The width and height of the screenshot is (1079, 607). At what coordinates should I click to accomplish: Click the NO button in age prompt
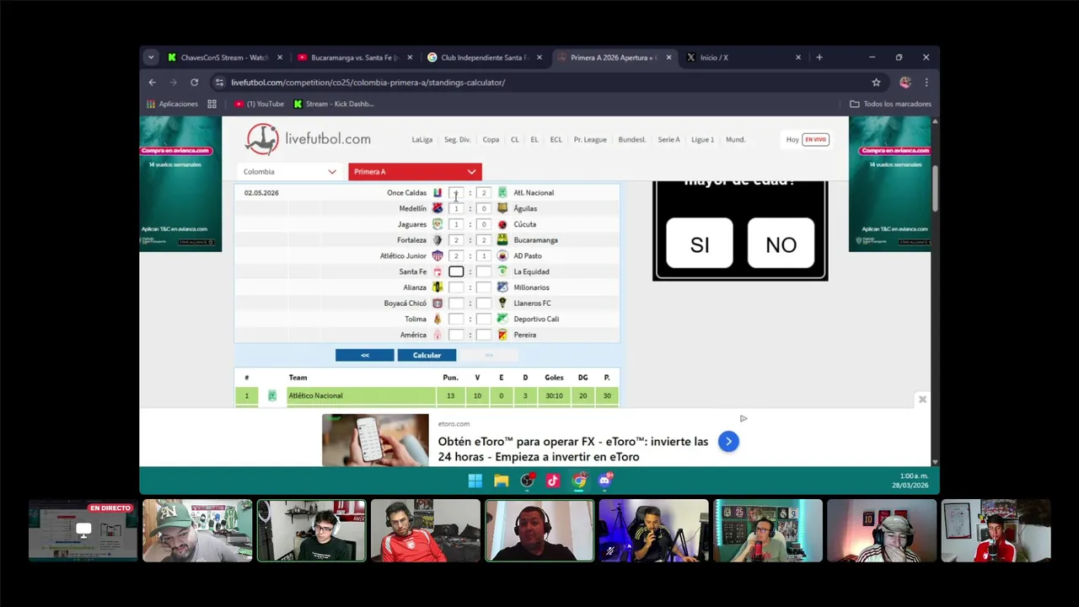point(781,244)
